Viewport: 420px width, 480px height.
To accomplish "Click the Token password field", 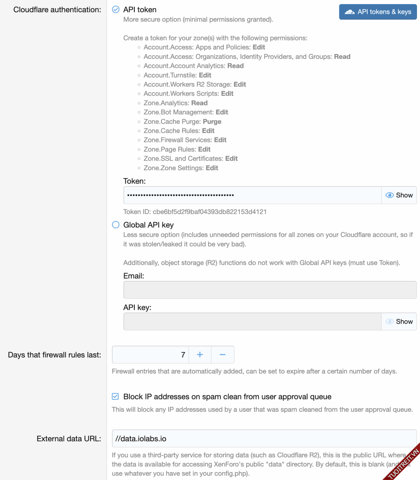I will [252, 195].
